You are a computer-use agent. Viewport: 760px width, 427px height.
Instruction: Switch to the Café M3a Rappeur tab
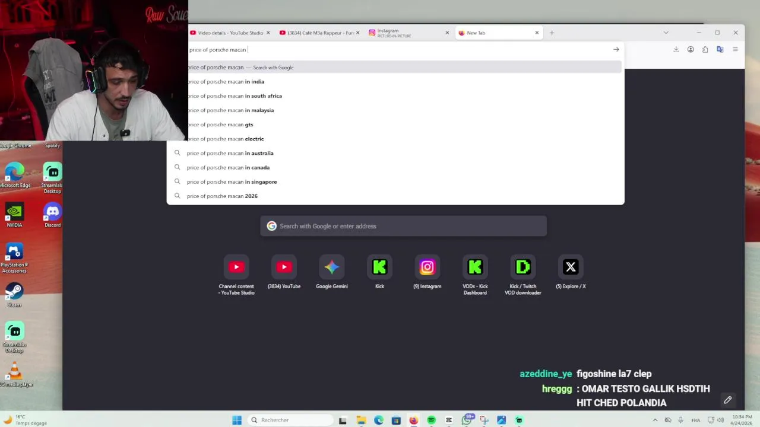coord(319,33)
